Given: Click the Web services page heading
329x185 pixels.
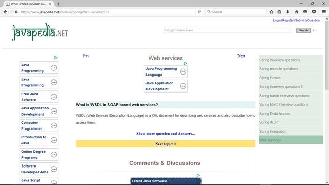Looking at the screenshot, I should click(166, 58).
